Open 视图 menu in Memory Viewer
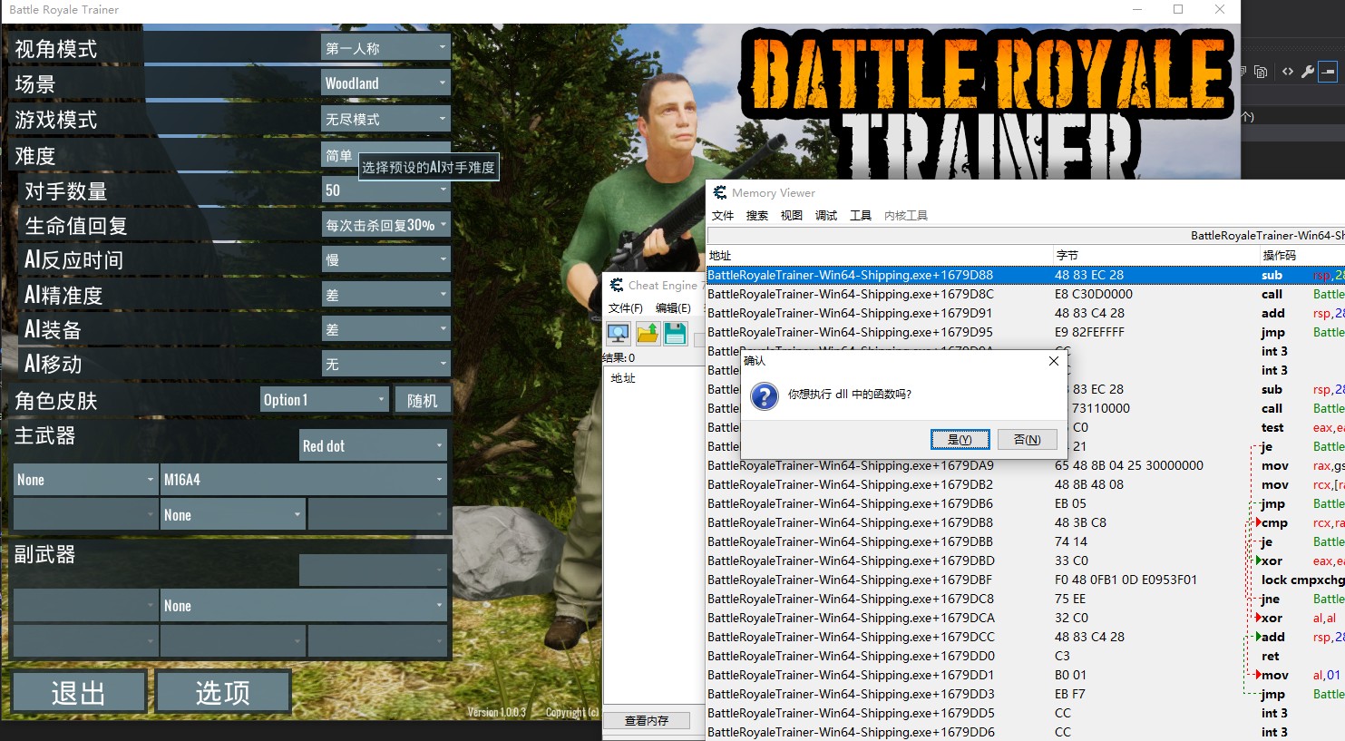Image resolution: width=1345 pixels, height=741 pixels. [792, 216]
